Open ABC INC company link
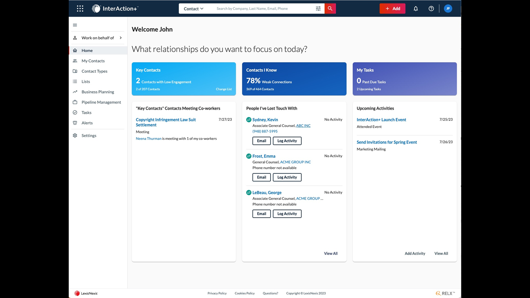Image resolution: width=530 pixels, height=298 pixels. click(x=304, y=126)
